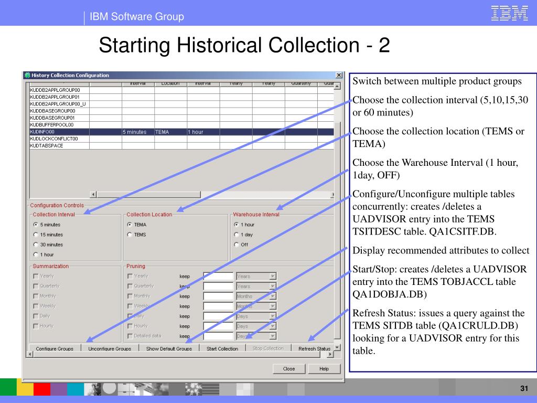This screenshot has width=537, height=403.
Task: Check Hourly under Pruning
Action: click(x=130, y=326)
